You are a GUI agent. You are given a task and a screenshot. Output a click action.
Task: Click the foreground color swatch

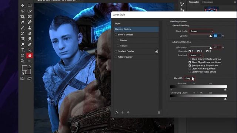[x=24, y=68]
